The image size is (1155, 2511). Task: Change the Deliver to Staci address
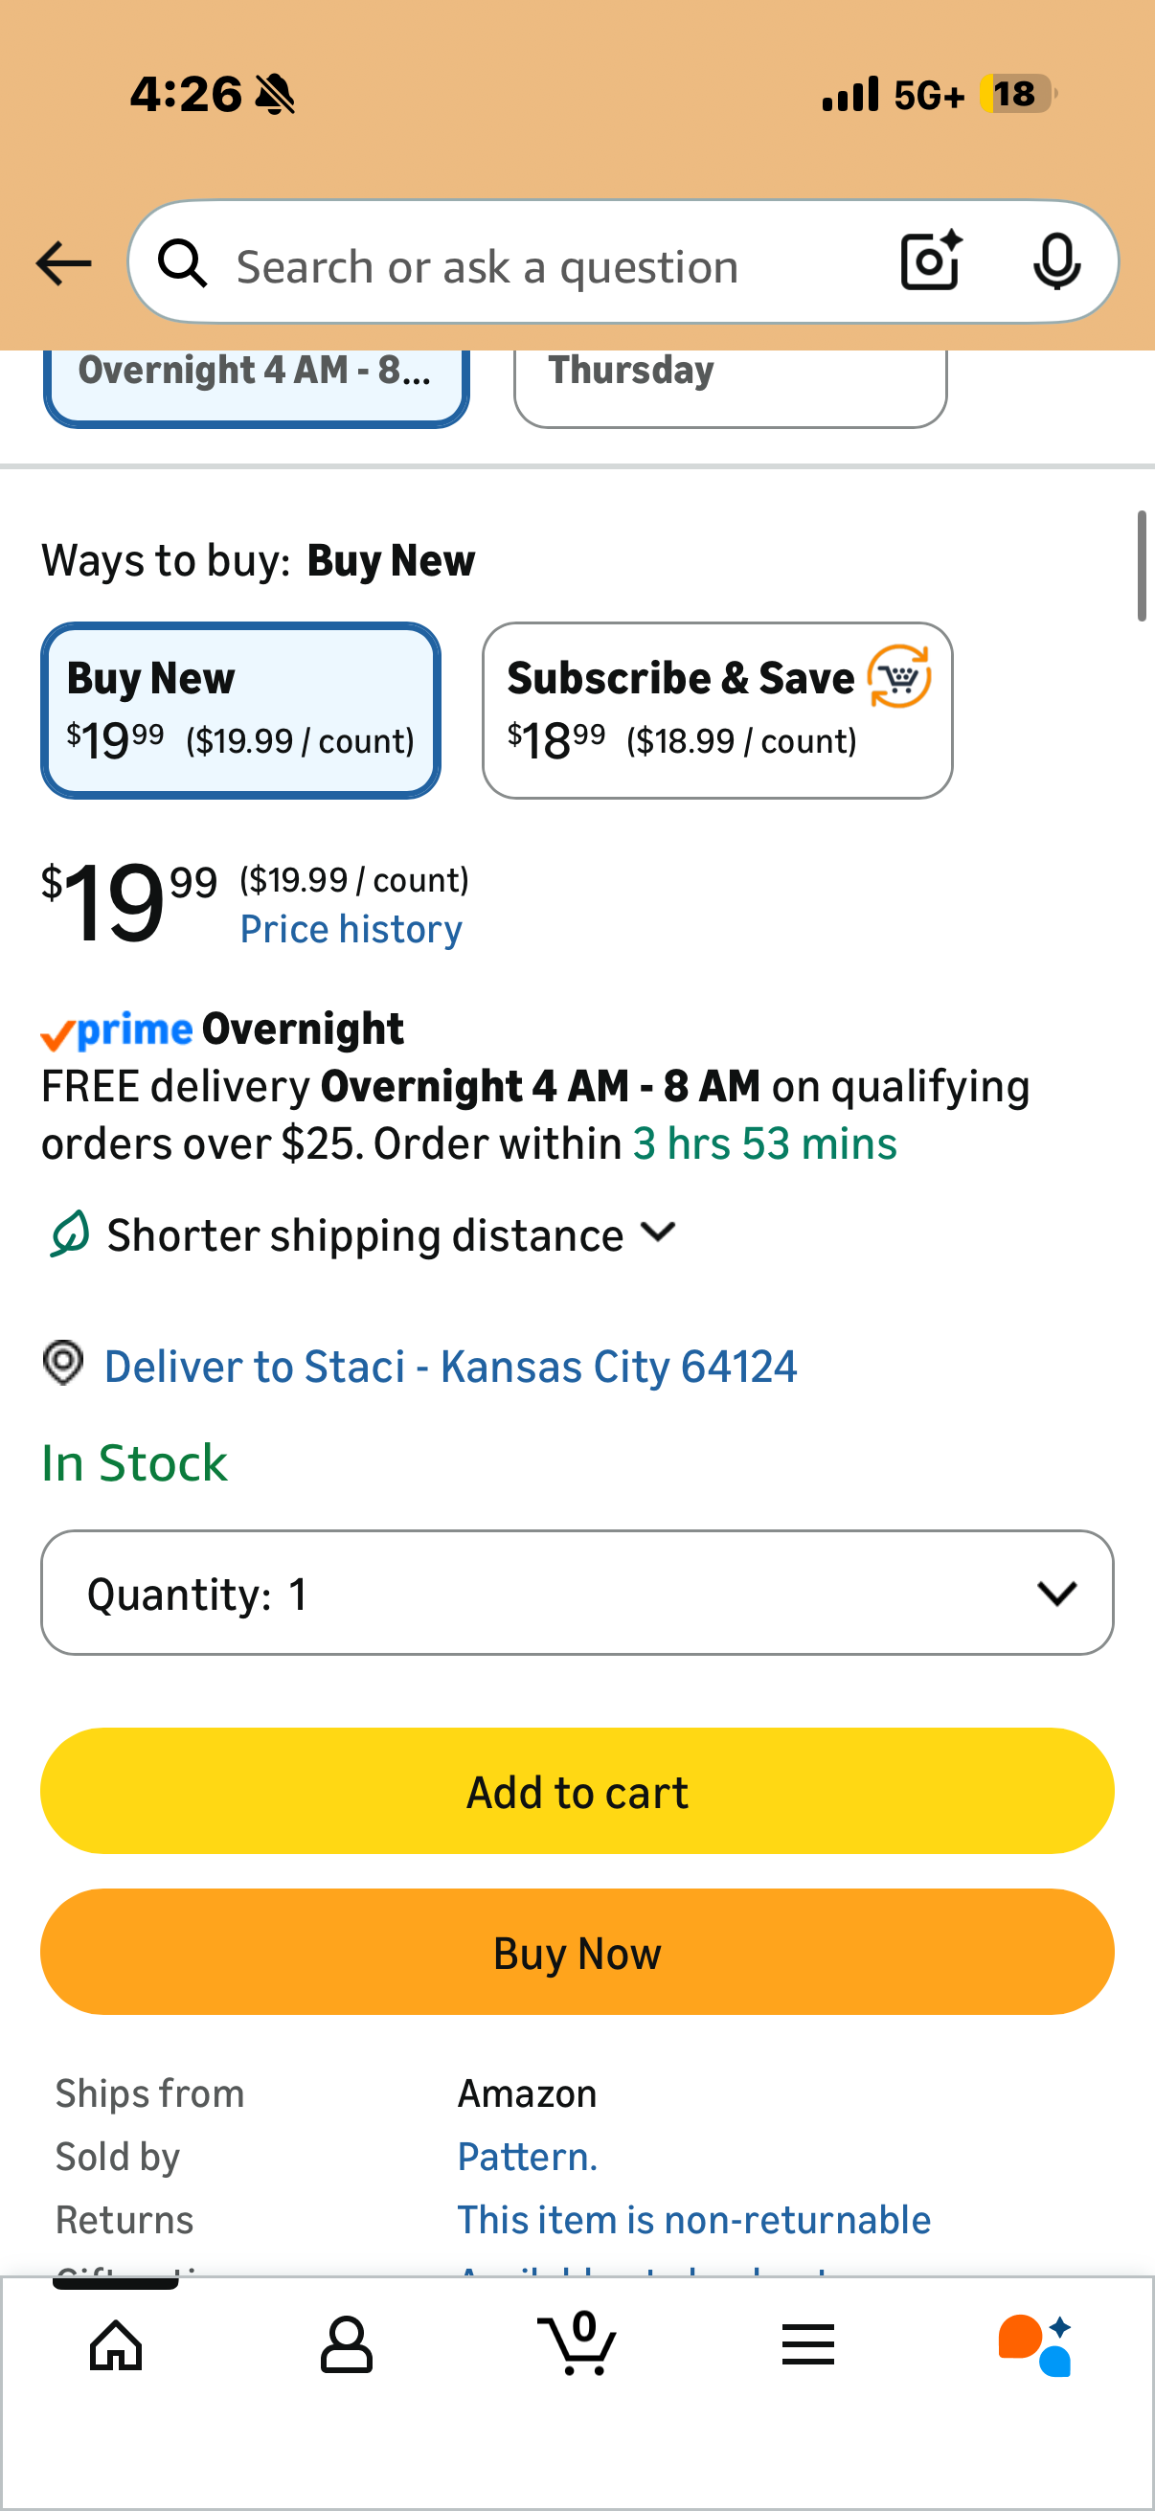tap(450, 1366)
